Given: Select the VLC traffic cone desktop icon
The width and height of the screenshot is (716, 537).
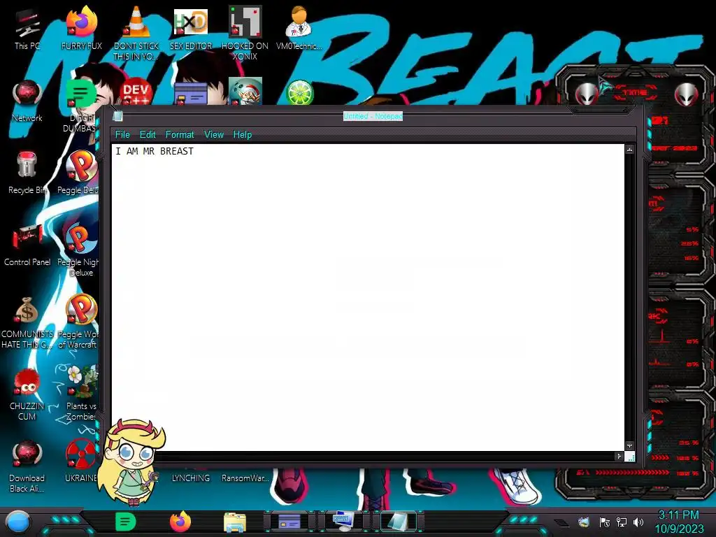Looking at the screenshot, I should [136, 32].
